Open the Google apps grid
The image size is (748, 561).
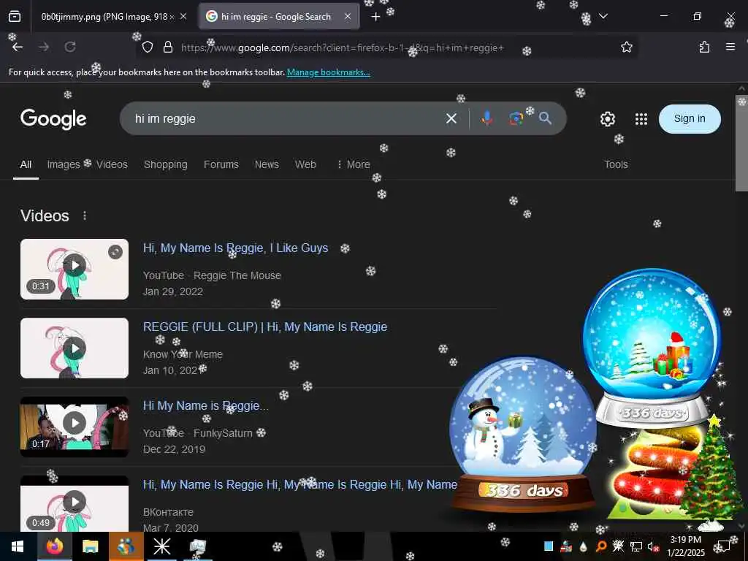(x=641, y=119)
